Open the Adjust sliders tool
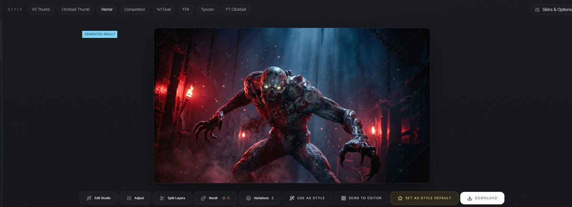This screenshot has height=207, width=572. pyautogui.click(x=135, y=198)
